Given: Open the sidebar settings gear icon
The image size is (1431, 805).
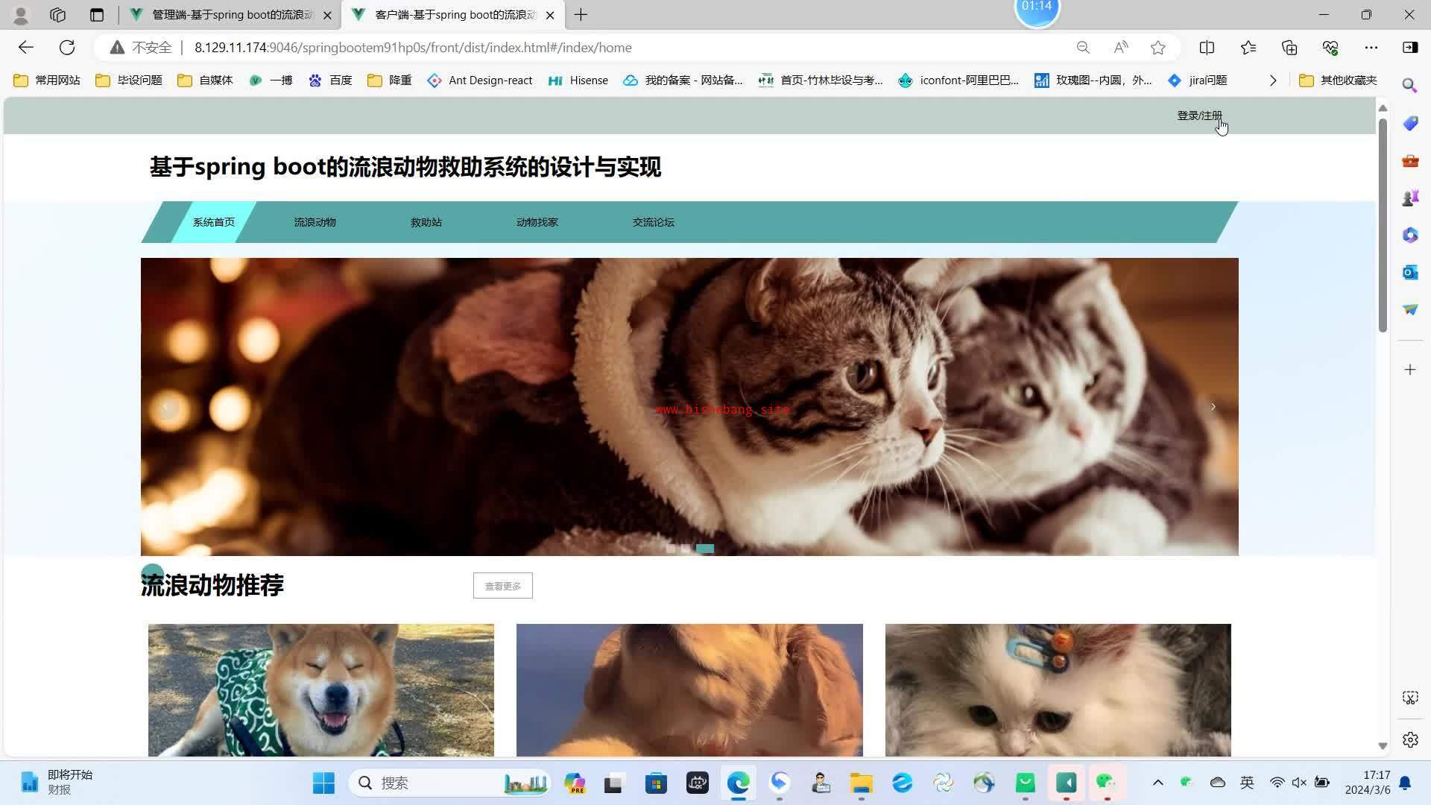Looking at the screenshot, I should 1409,739.
